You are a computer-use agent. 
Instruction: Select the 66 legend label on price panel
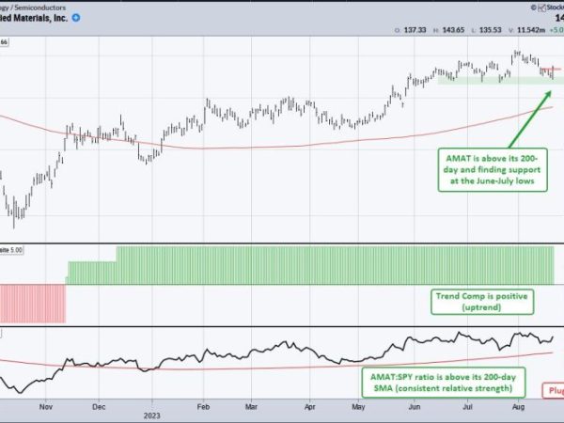pyautogui.click(x=4, y=42)
